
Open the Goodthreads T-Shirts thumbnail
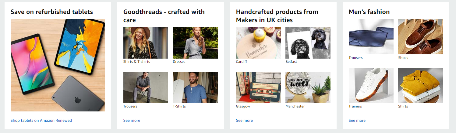[x=195, y=87]
